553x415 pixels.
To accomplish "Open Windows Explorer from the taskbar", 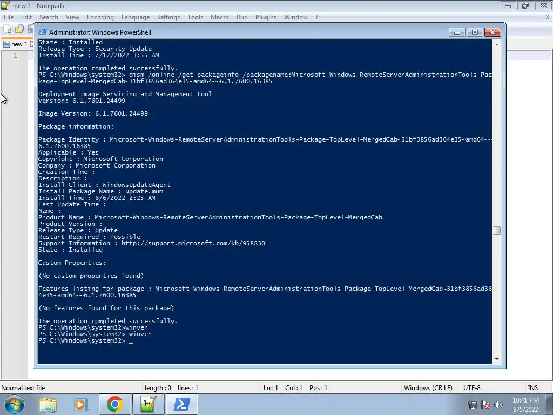I will (x=48, y=404).
